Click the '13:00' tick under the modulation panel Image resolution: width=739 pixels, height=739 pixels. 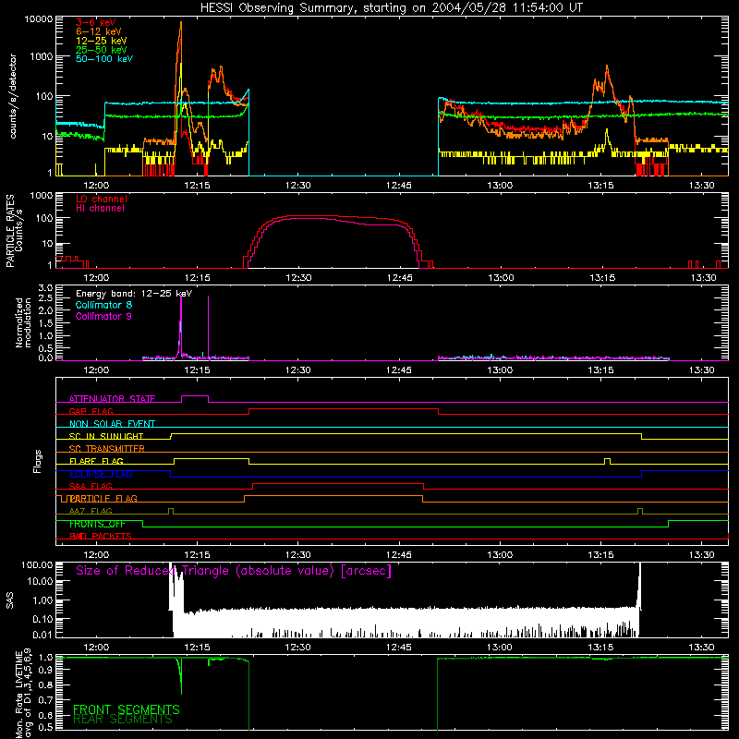(500, 370)
